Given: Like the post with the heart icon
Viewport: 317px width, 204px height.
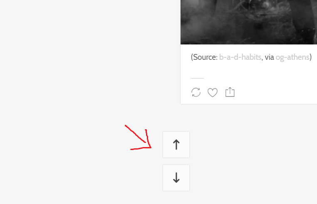Looking at the screenshot, I should (x=213, y=93).
